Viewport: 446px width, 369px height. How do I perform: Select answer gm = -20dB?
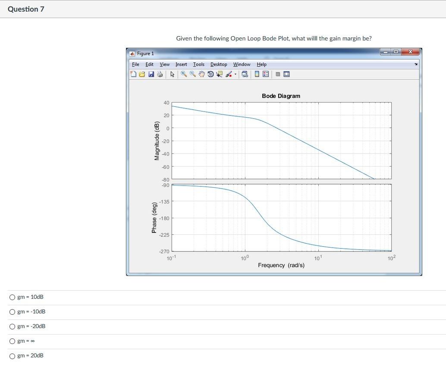point(12,326)
